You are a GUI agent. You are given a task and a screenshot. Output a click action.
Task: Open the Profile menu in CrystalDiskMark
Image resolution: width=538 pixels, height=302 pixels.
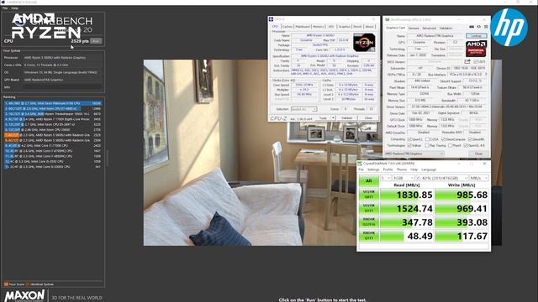388,169
